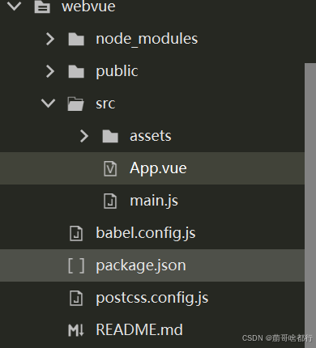The image size is (316, 348).
Task: Expand the public folder arrow
Action: tap(50, 71)
